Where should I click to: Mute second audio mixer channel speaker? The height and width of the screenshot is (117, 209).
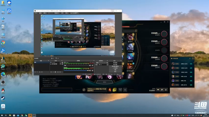point(90,70)
